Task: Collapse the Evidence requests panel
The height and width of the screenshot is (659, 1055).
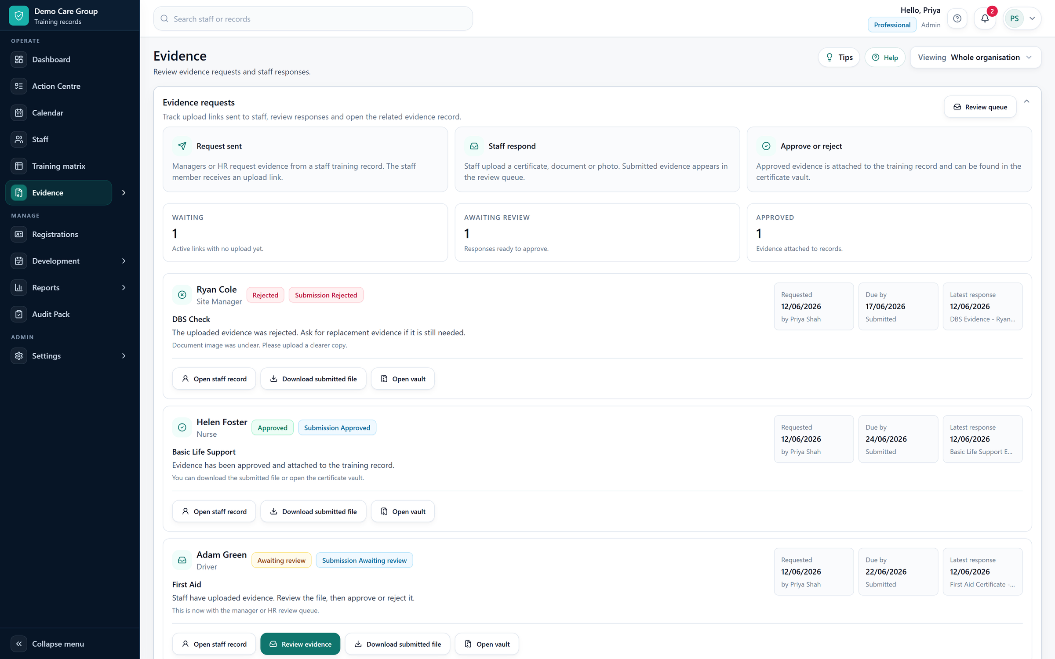Action: coord(1027,101)
